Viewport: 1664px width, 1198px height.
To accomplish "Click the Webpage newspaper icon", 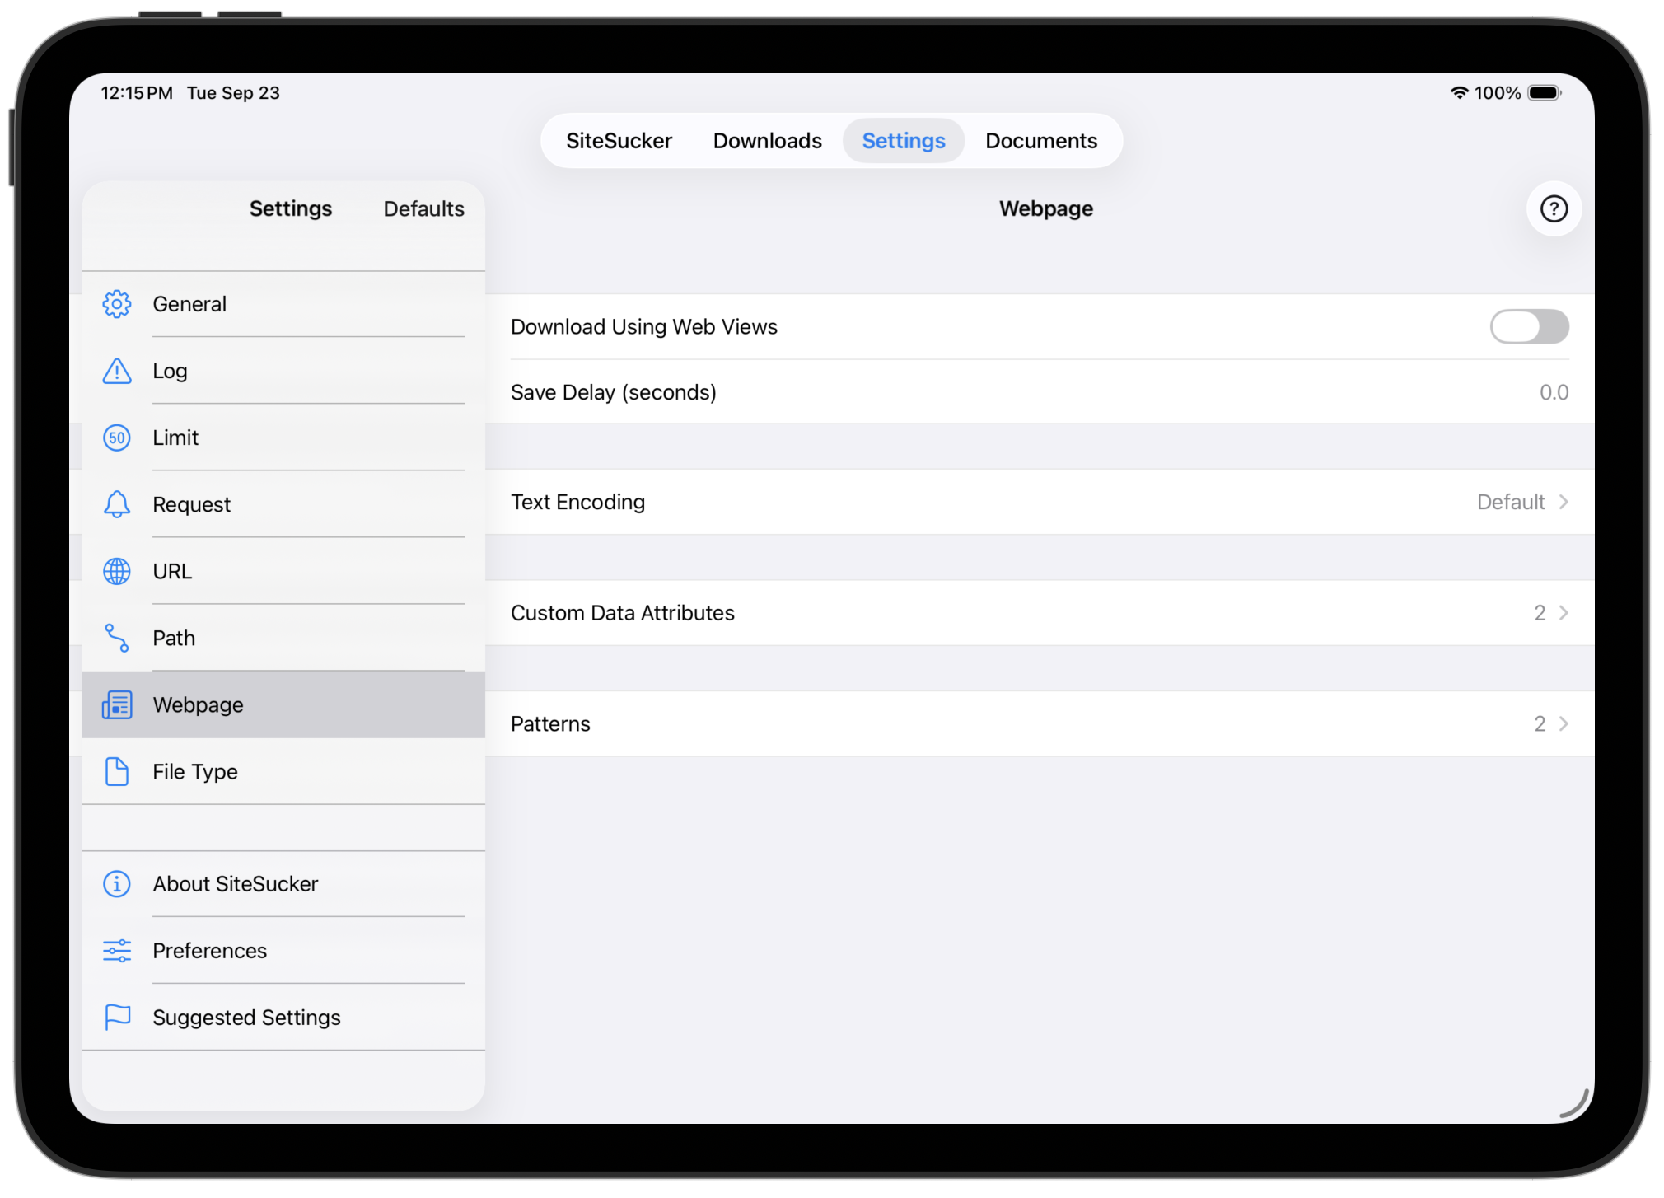I will click(117, 704).
